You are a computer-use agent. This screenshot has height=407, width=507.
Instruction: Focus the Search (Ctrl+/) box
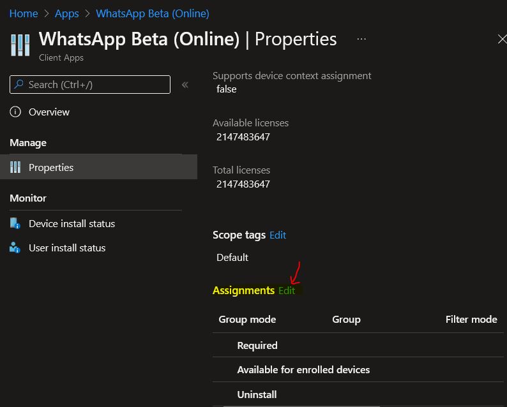pos(90,84)
